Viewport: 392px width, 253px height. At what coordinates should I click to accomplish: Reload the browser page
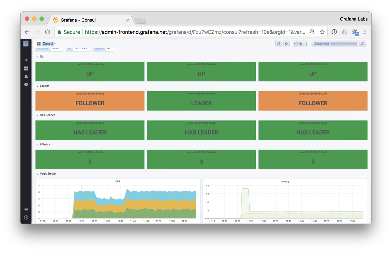48,32
